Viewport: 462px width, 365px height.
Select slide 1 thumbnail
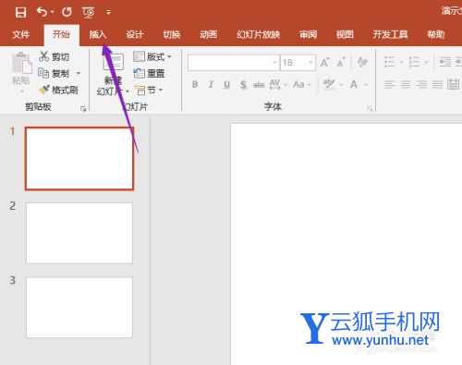pyautogui.click(x=79, y=159)
